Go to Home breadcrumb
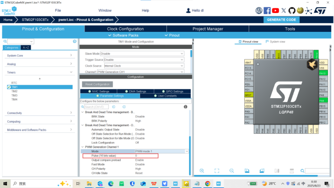 pos(8,20)
